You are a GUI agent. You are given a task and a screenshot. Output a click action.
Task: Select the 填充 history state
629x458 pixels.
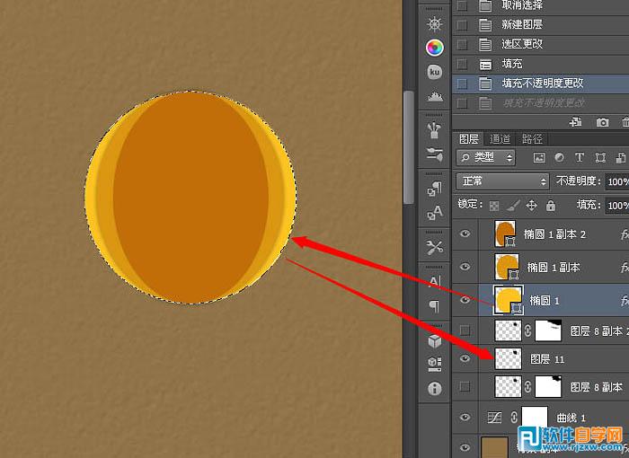tap(541, 64)
